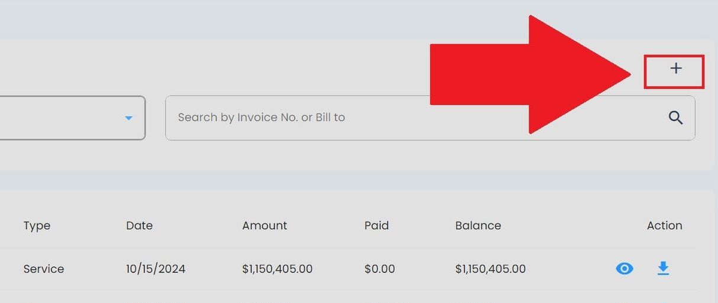718x303 pixels.
Task: Focus the Search by Invoice No. field
Action: [414, 118]
